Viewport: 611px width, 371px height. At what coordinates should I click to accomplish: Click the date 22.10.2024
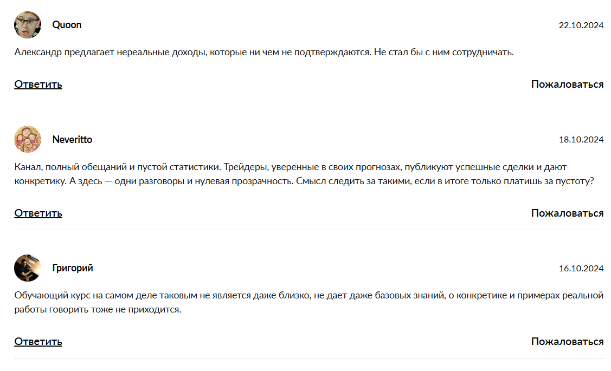[581, 25]
